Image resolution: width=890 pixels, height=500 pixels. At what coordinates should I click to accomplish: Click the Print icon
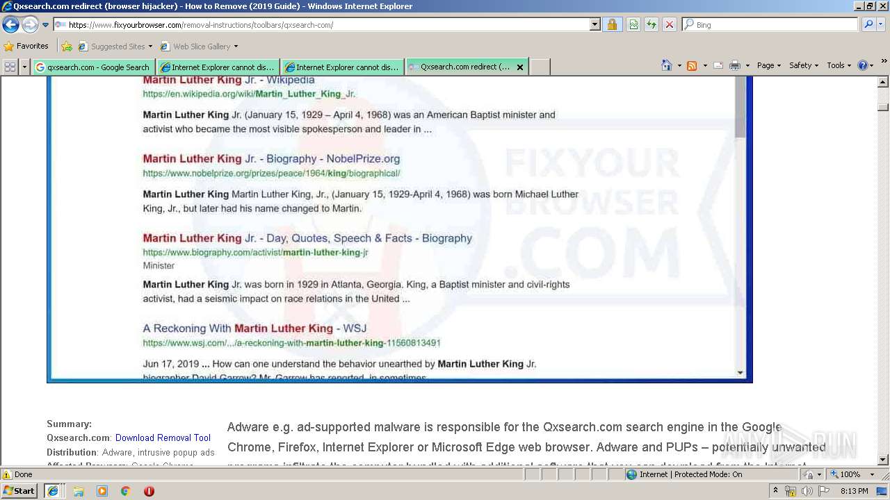click(x=735, y=65)
